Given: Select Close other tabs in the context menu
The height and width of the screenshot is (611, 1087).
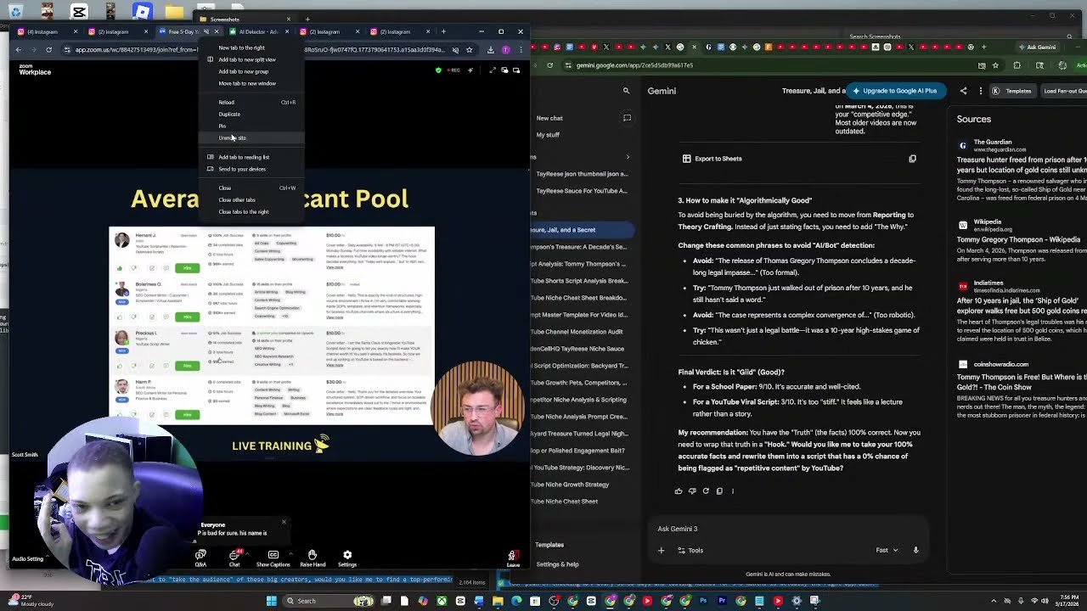Looking at the screenshot, I should click(237, 199).
